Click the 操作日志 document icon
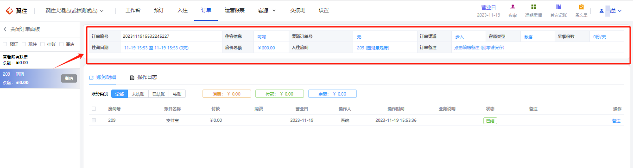Screen dimensions: 633x168 point(132,78)
